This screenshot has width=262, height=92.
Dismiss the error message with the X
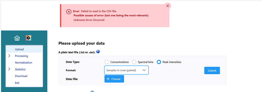pyautogui.click(x=168, y=6)
